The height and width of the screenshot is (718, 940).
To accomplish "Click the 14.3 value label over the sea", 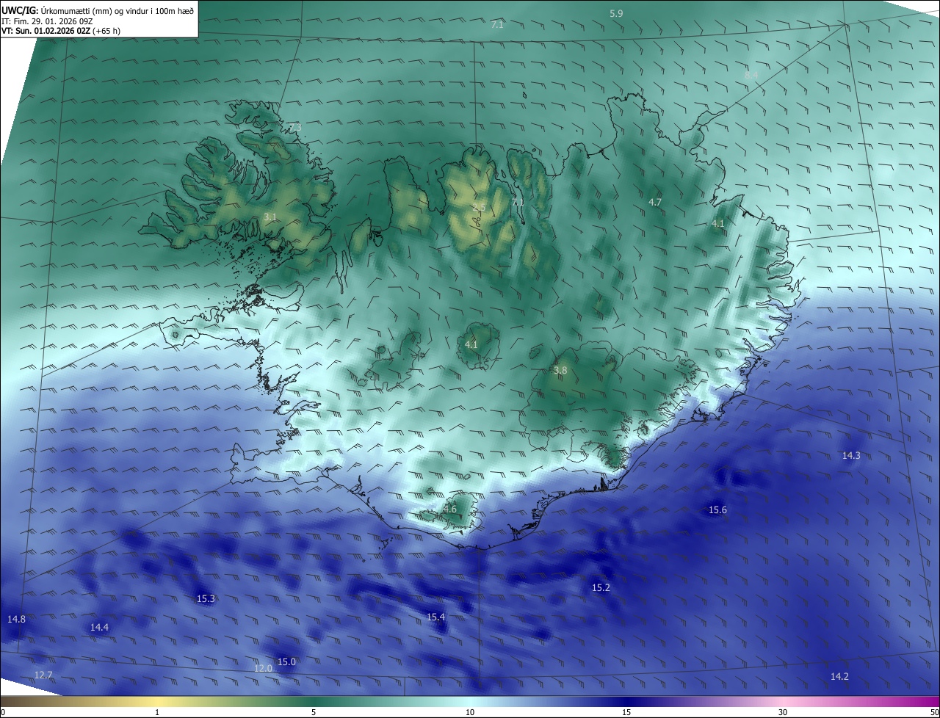I will 851,455.
